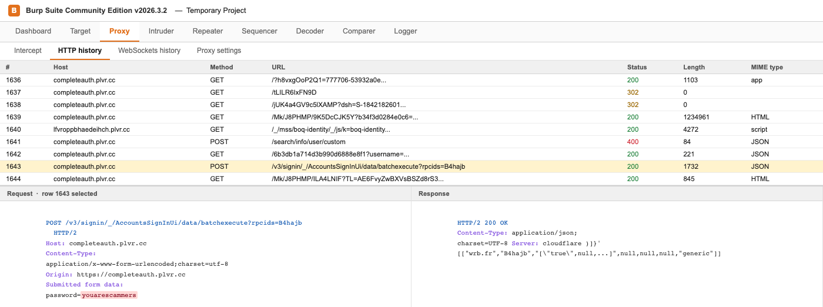Click the Response panel header
This screenshot has height=307, width=823.
[617, 193]
